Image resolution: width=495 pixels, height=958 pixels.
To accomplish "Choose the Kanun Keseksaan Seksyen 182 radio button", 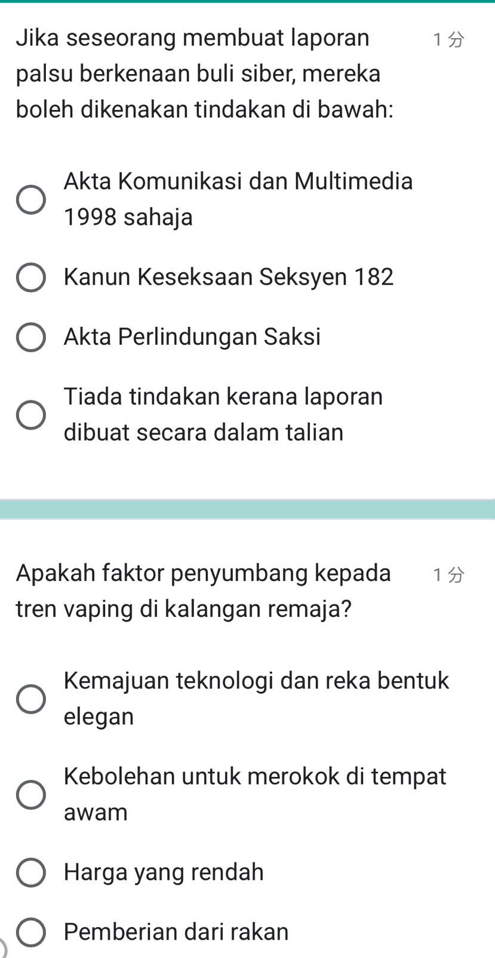I will click(30, 278).
